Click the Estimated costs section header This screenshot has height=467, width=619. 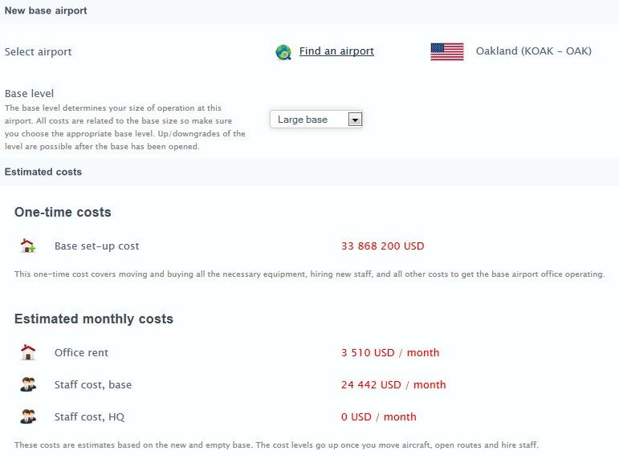click(x=43, y=172)
